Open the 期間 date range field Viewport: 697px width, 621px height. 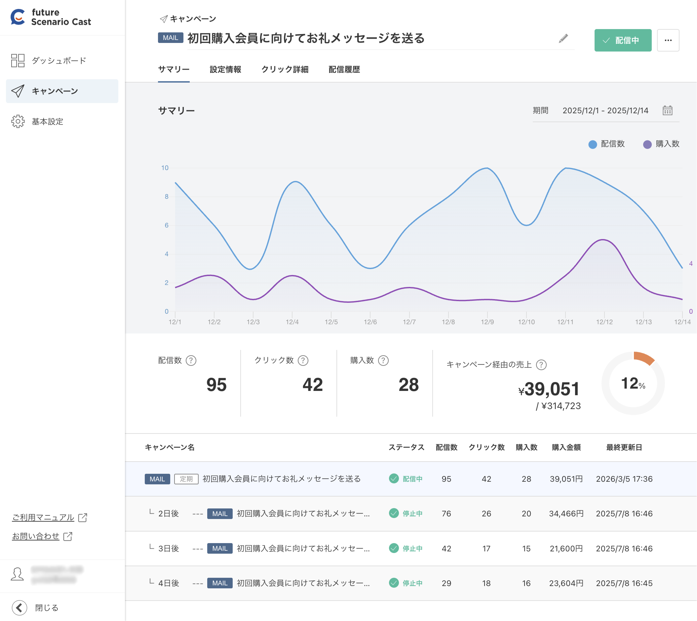coord(605,111)
